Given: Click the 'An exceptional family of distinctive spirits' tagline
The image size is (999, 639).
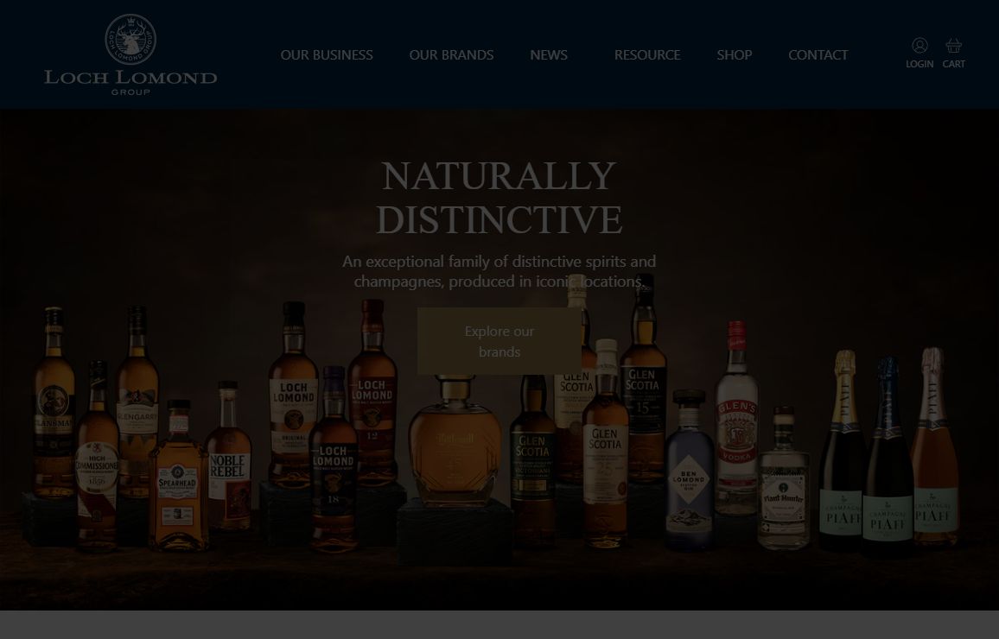Looking at the screenshot, I should 499,271.
